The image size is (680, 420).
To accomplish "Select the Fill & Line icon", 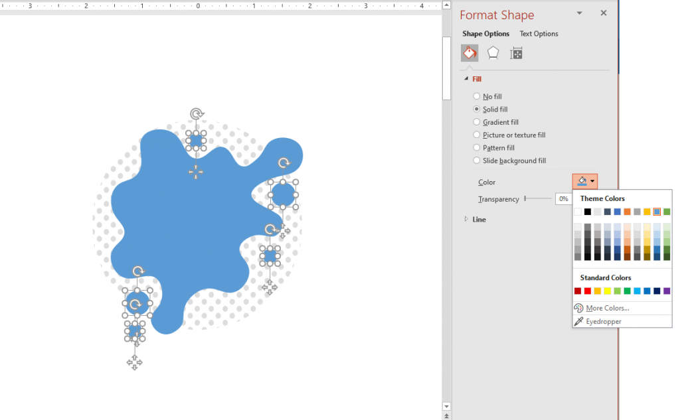I will (469, 52).
